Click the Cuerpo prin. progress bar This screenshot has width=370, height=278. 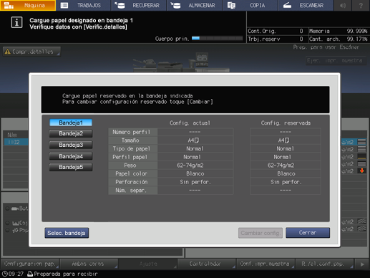pyautogui.click(x=217, y=38)
